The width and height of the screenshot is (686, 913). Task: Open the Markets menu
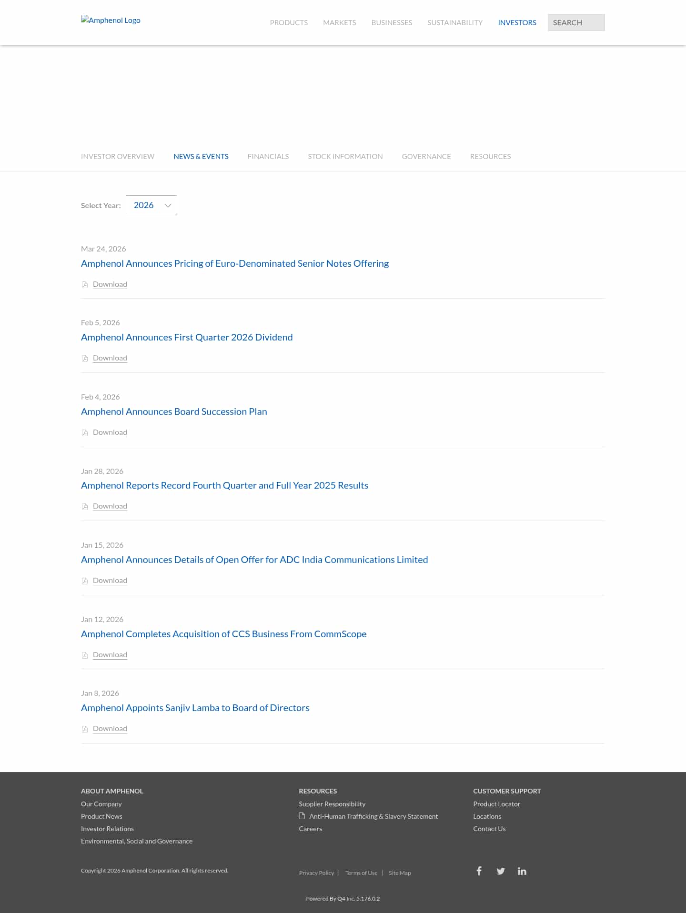click(340, 22)
